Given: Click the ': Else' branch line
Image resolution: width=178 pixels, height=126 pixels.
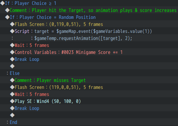Looking at the screenshot, I should tap(89, 73).
